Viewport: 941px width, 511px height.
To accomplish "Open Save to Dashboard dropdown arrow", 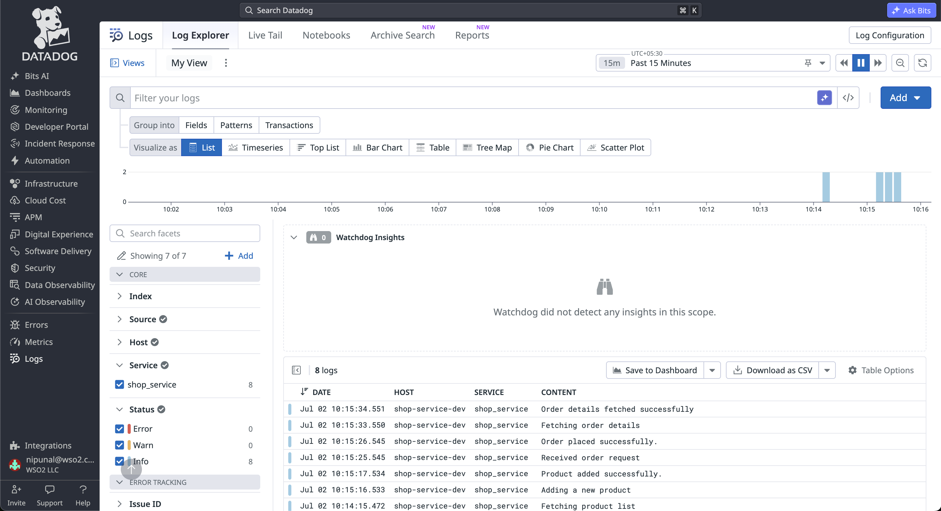I will pyautogui.click(x=712, y=370).
